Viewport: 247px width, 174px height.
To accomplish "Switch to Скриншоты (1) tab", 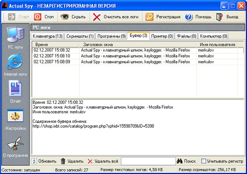I will pyautogui.click(x=80, y=36).
